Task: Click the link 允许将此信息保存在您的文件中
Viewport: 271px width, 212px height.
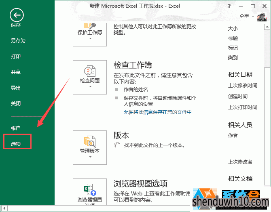Action: point(158,112)
